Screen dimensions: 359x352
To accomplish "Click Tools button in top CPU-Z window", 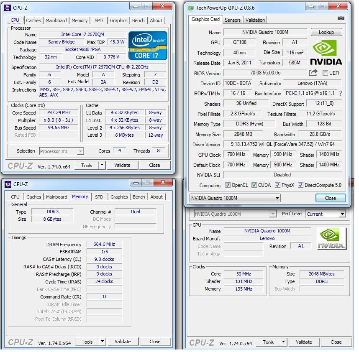I will tap(87, 165).
